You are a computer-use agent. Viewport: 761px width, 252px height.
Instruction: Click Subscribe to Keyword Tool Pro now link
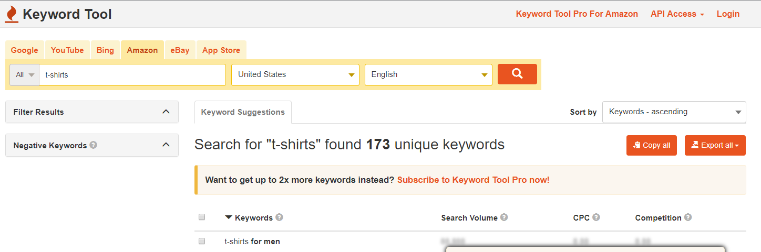click(473, 180)
